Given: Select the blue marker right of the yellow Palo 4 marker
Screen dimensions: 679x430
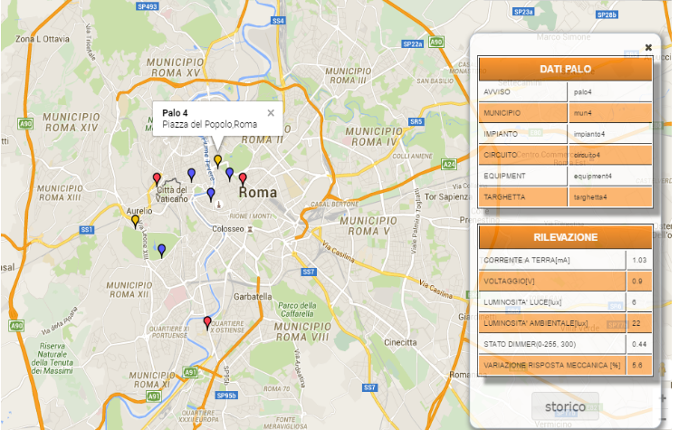Looking at the screenshot, I should 230,174.
